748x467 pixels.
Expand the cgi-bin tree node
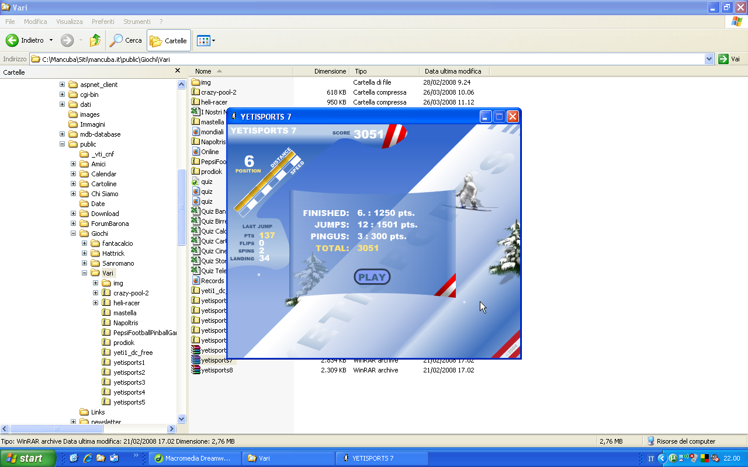[x=63, y=95]
